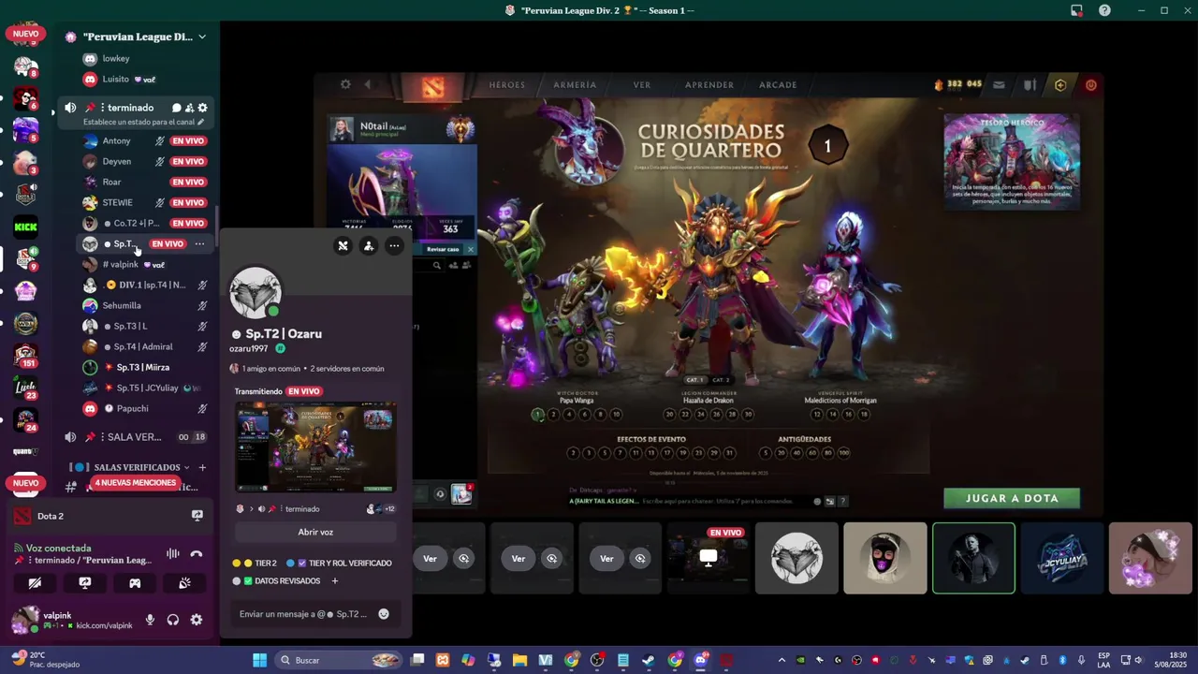Open keyboard language indicator ESP LAA
This screenshot has width=1198, height=674.
[x=1104, y=660]
